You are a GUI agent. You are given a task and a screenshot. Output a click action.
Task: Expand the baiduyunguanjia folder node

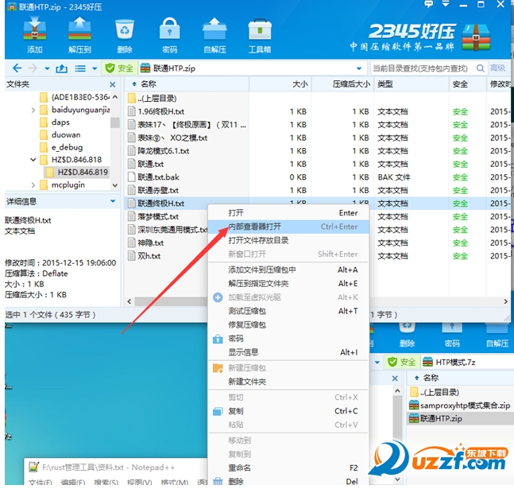click(33, 110)
